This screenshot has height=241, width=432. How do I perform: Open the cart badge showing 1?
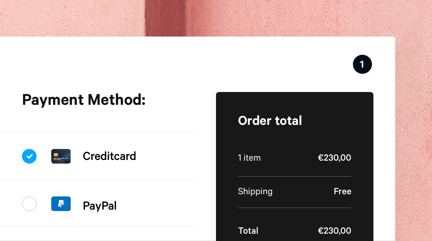[362, 64]
